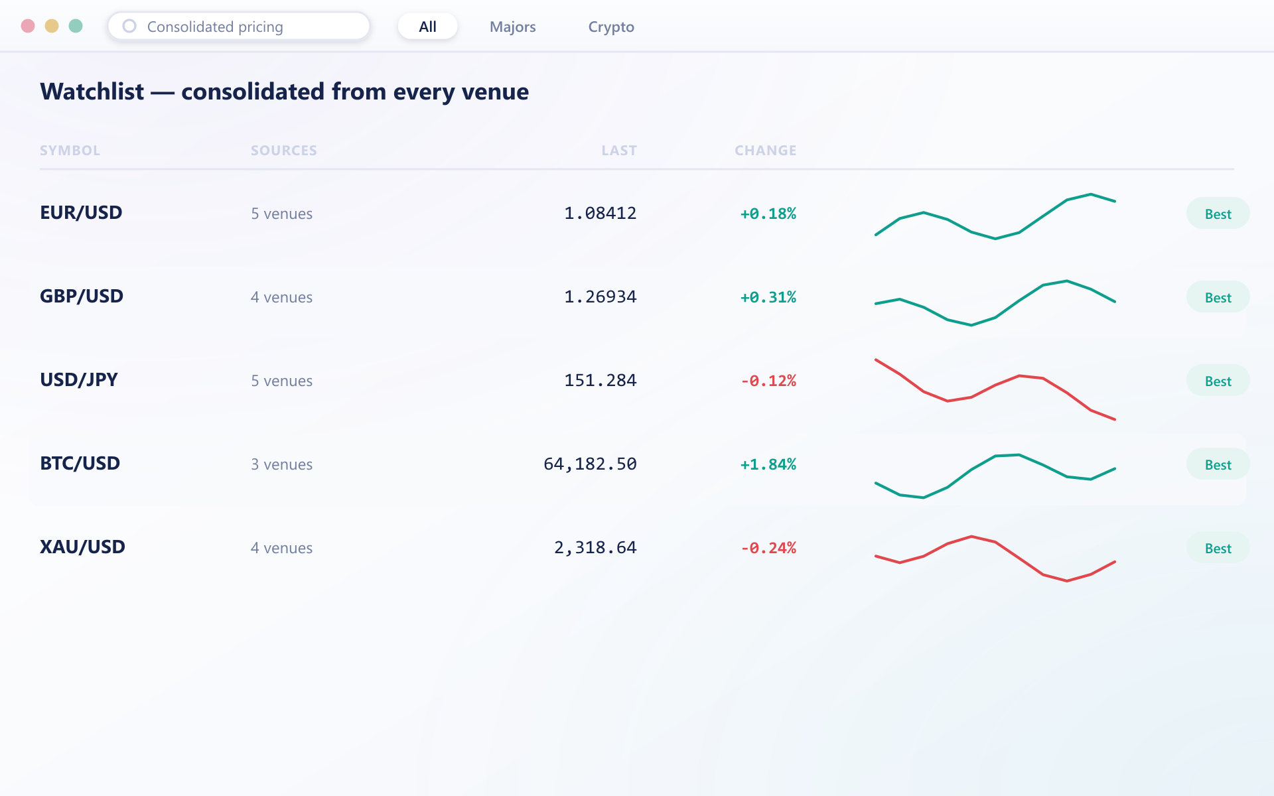This screenshot has height=796, width=1274.
Task: Select the GBP/USD symbol
Action: click(82, 297)
